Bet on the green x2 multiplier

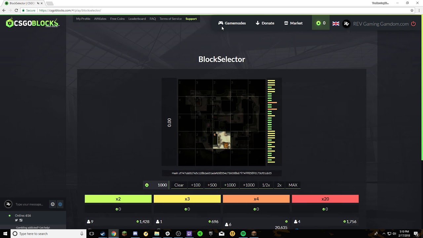(118, 199)
